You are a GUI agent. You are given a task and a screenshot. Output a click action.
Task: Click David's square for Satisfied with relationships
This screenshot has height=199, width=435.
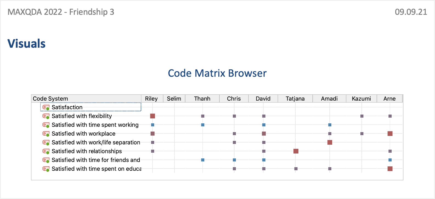(x=264, y=151)
